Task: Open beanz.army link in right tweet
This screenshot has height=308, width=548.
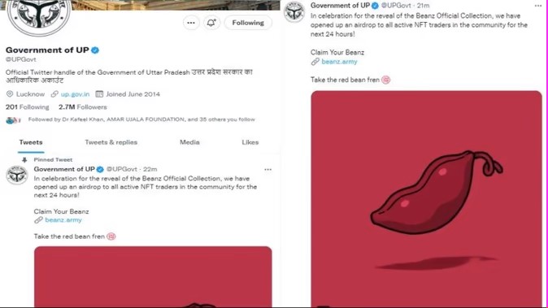Action: click(339, 62)
